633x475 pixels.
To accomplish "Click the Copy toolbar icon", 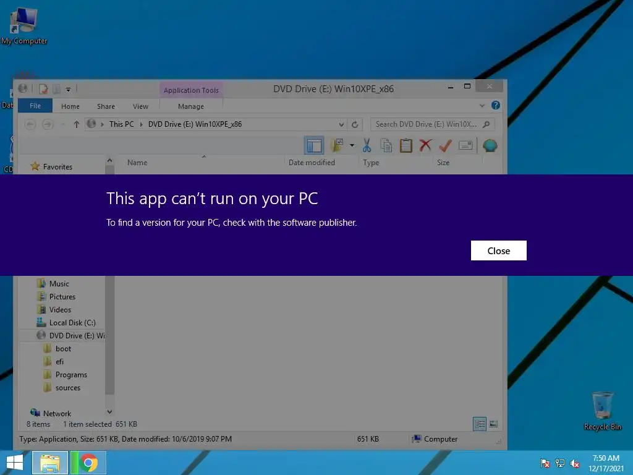I will click(386, 145).
